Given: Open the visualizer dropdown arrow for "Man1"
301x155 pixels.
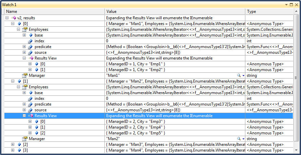Looking at the screenshot, I should [243, 75].
